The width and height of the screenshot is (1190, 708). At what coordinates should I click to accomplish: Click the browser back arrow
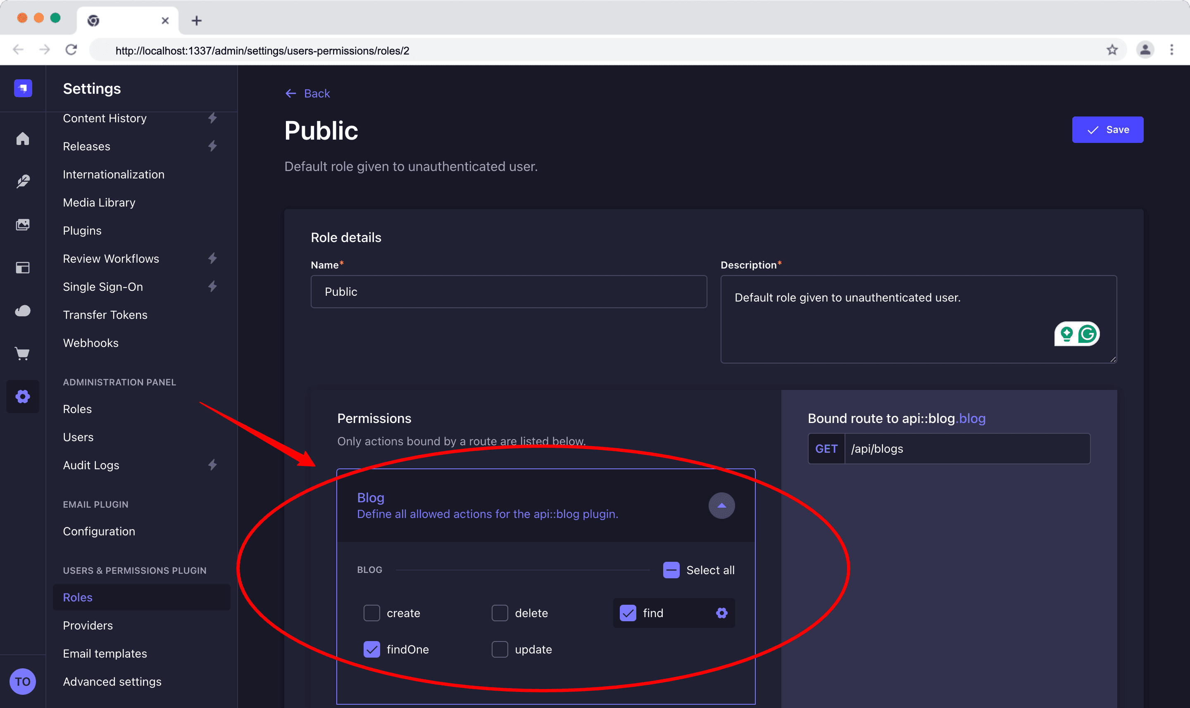click(18, 50)
